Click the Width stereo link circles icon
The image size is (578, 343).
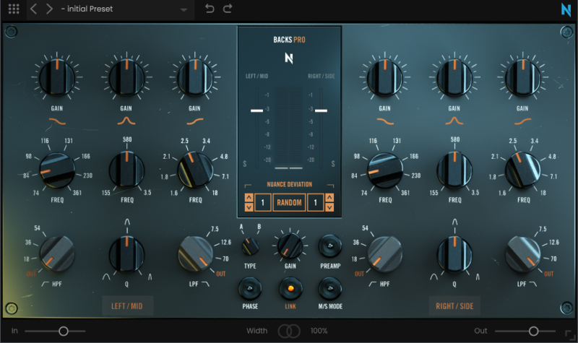[289, 331]
